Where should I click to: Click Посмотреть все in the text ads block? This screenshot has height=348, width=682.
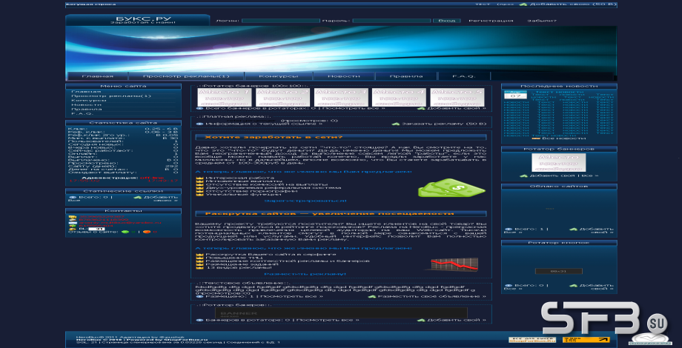[291, 297]
